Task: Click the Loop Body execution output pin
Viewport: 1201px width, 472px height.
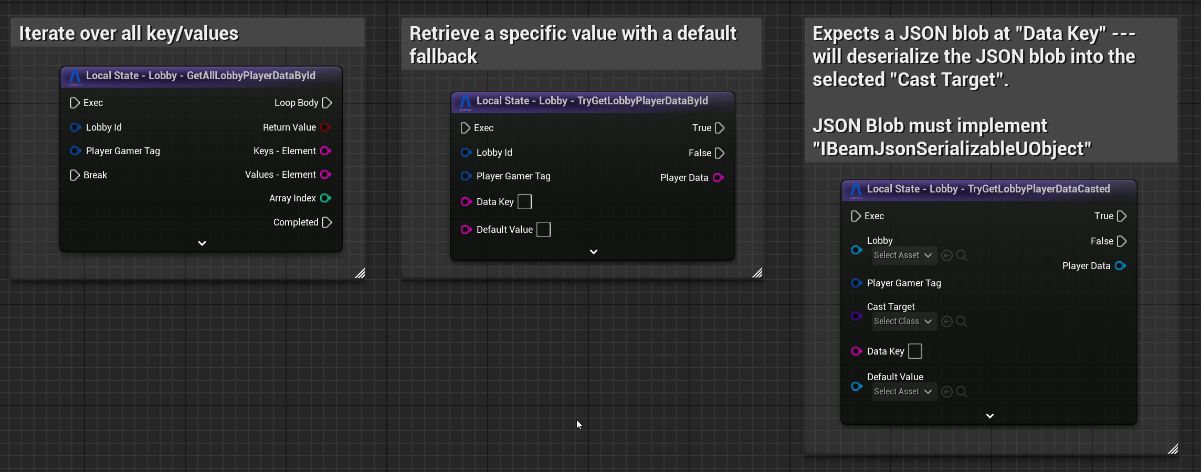Action: point(327,103)
